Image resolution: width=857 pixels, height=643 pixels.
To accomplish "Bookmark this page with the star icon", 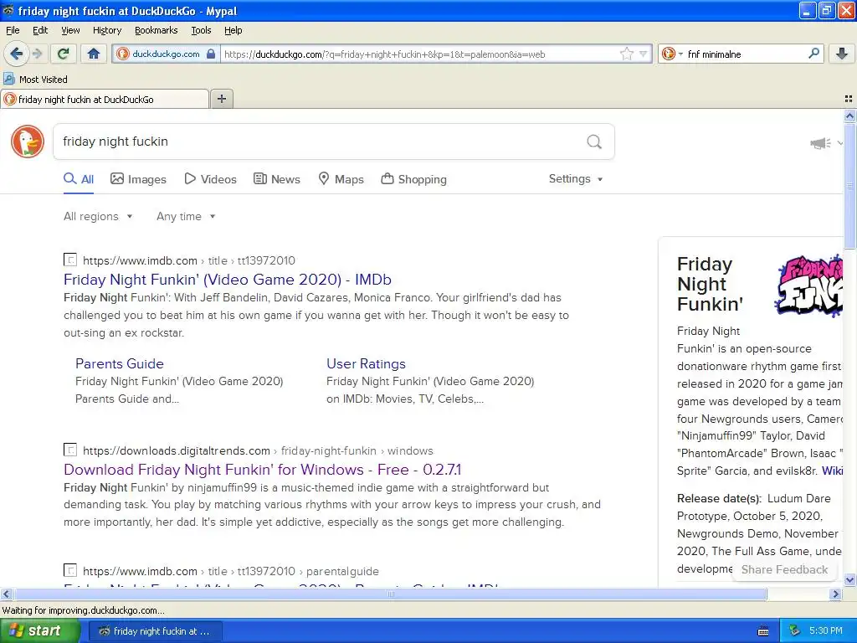I will pos(626,54).
